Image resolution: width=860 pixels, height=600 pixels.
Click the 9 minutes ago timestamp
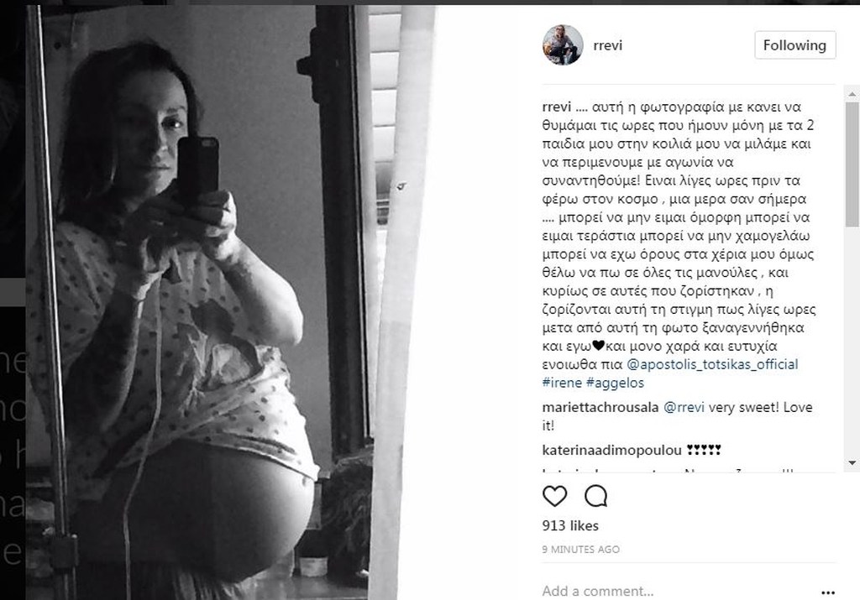[581, 550]
